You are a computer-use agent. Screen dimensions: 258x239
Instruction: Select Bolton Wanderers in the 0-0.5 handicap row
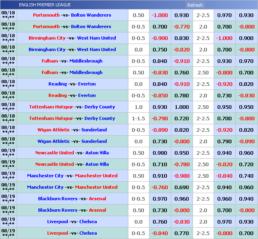91,27
